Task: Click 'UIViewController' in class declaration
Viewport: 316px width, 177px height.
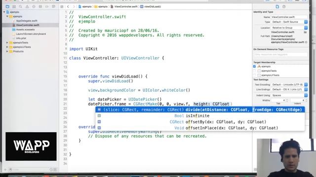Action: click(x=140, y=58)
